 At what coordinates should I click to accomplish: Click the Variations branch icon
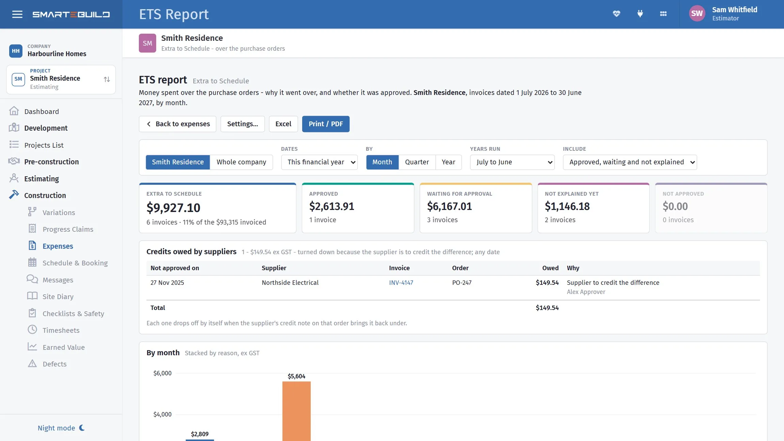click(32, 212)
